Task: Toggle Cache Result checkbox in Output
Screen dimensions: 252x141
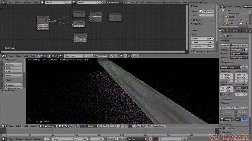Action: tap(236, 115)
